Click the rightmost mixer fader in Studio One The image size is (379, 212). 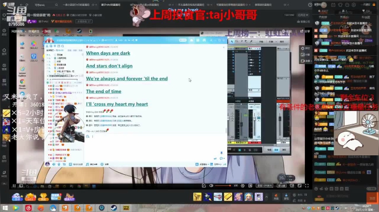[280, 119]
